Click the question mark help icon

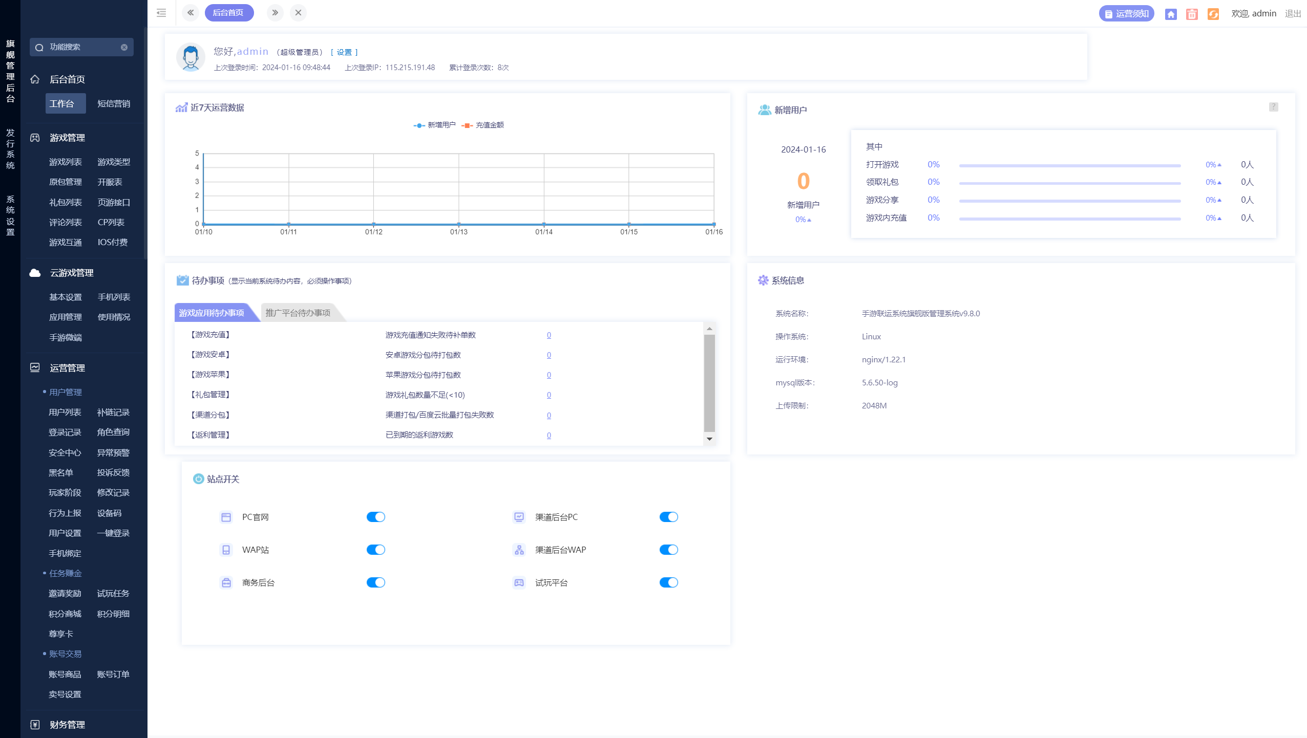[1273, 107]
